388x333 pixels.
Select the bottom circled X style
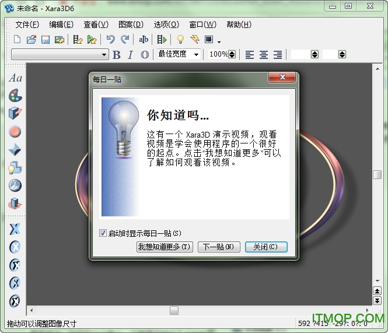pos(15,301)
